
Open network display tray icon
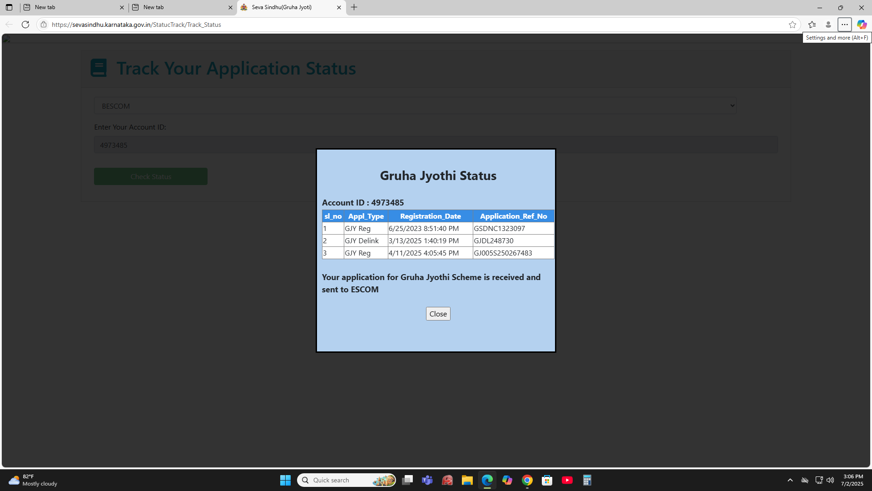pyautogui.click(x=819, y=480)
